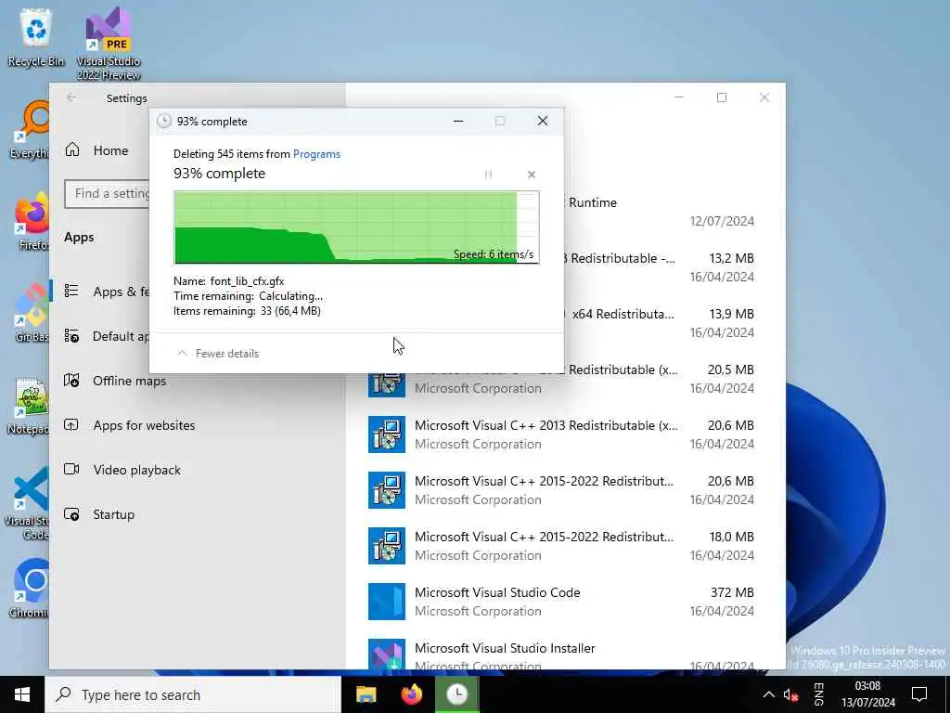Click the Home house icon in Settings
This screenshot has height=713, width=950.
(72, 149)
